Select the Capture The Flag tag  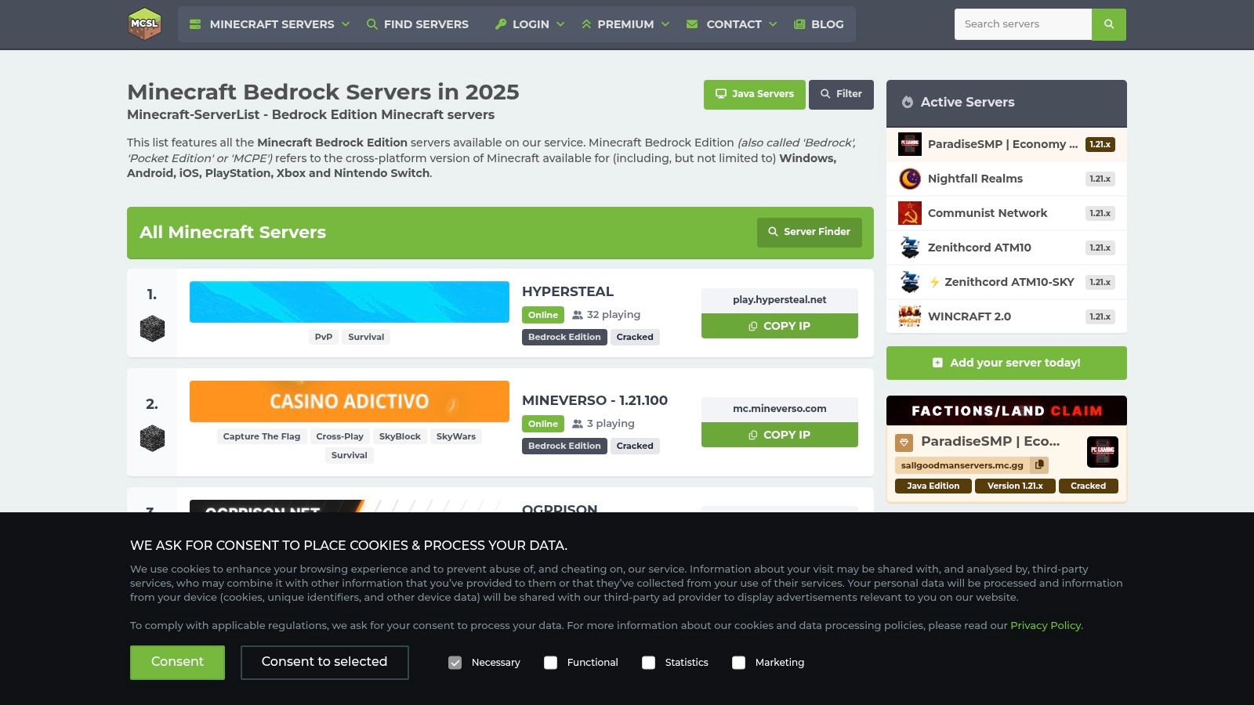pyautogui.click(x=262, y=436)
